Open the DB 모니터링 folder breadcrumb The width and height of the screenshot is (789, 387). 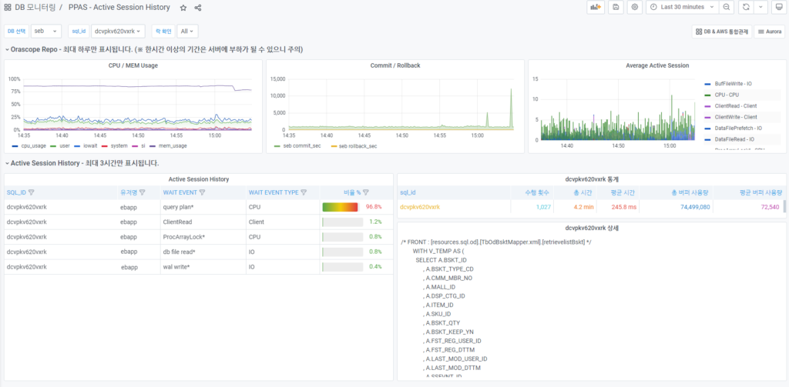(x=35, y=8)
